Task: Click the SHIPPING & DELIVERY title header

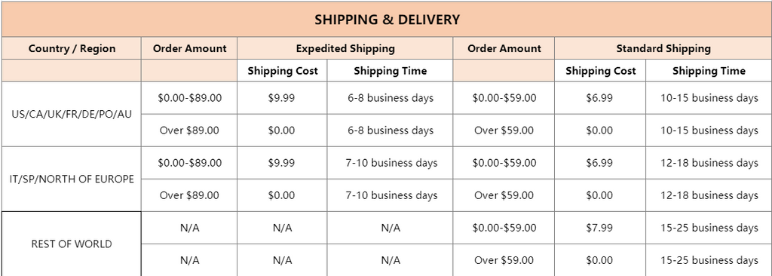Action: (387, 20)
